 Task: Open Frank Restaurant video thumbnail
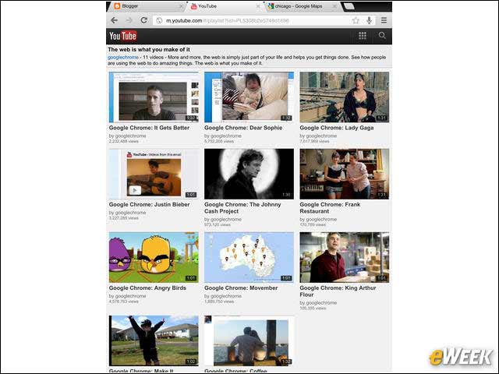(x=345, y=174)
